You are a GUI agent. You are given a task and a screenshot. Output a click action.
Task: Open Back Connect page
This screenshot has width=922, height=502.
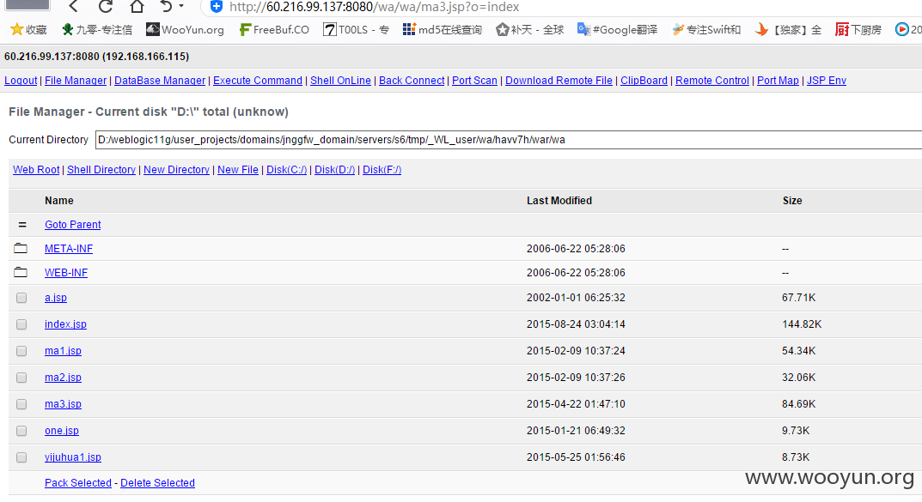tap(412, 81)
